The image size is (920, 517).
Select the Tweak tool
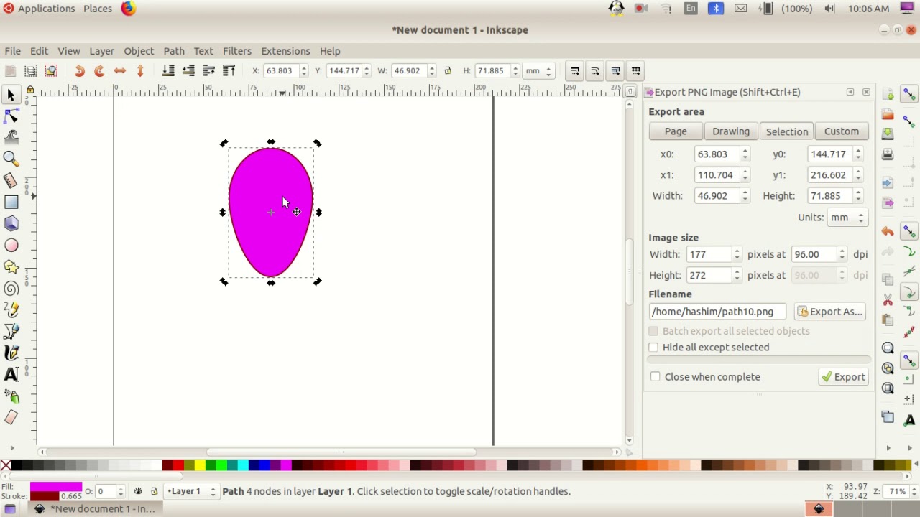click(x=11, y=137)
